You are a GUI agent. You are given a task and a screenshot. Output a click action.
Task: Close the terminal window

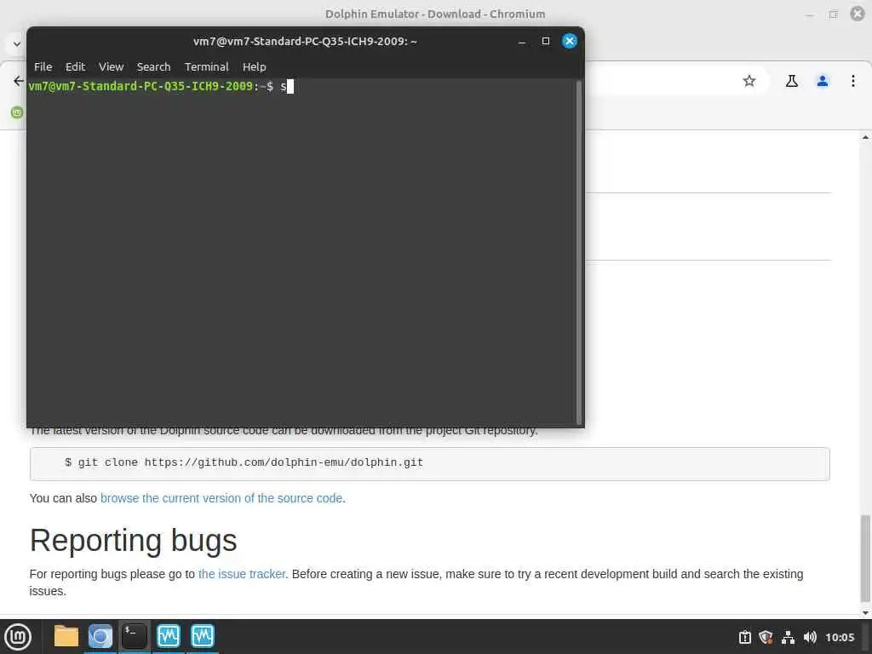click(x=569, y=41)
